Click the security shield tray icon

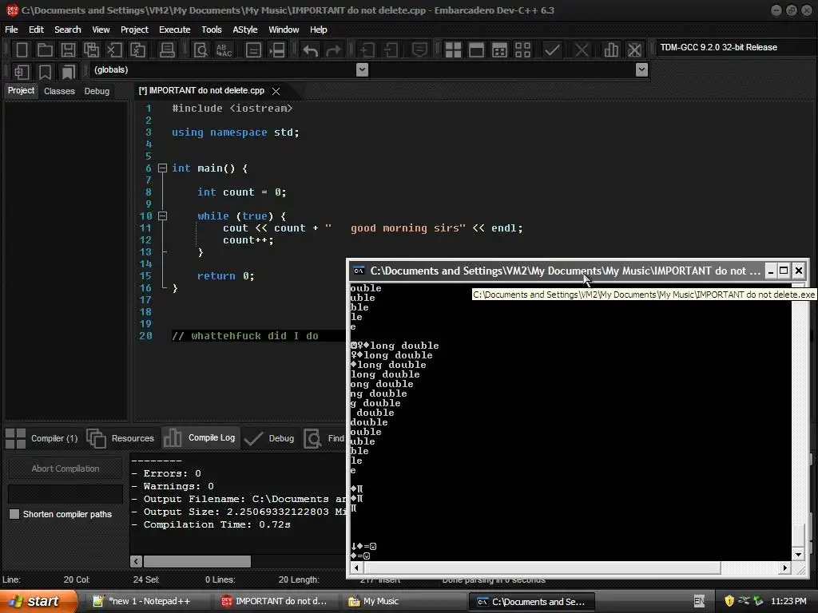(x=729, y=601)
